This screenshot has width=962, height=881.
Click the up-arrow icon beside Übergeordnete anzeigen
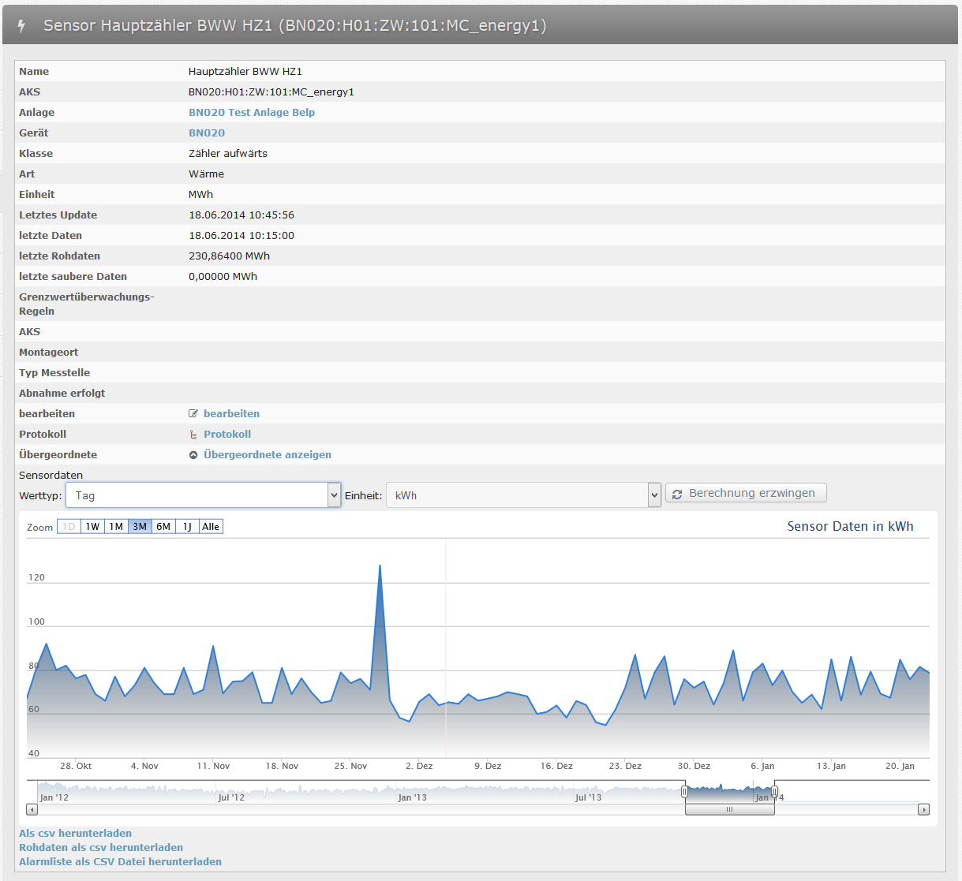(193, 455)
